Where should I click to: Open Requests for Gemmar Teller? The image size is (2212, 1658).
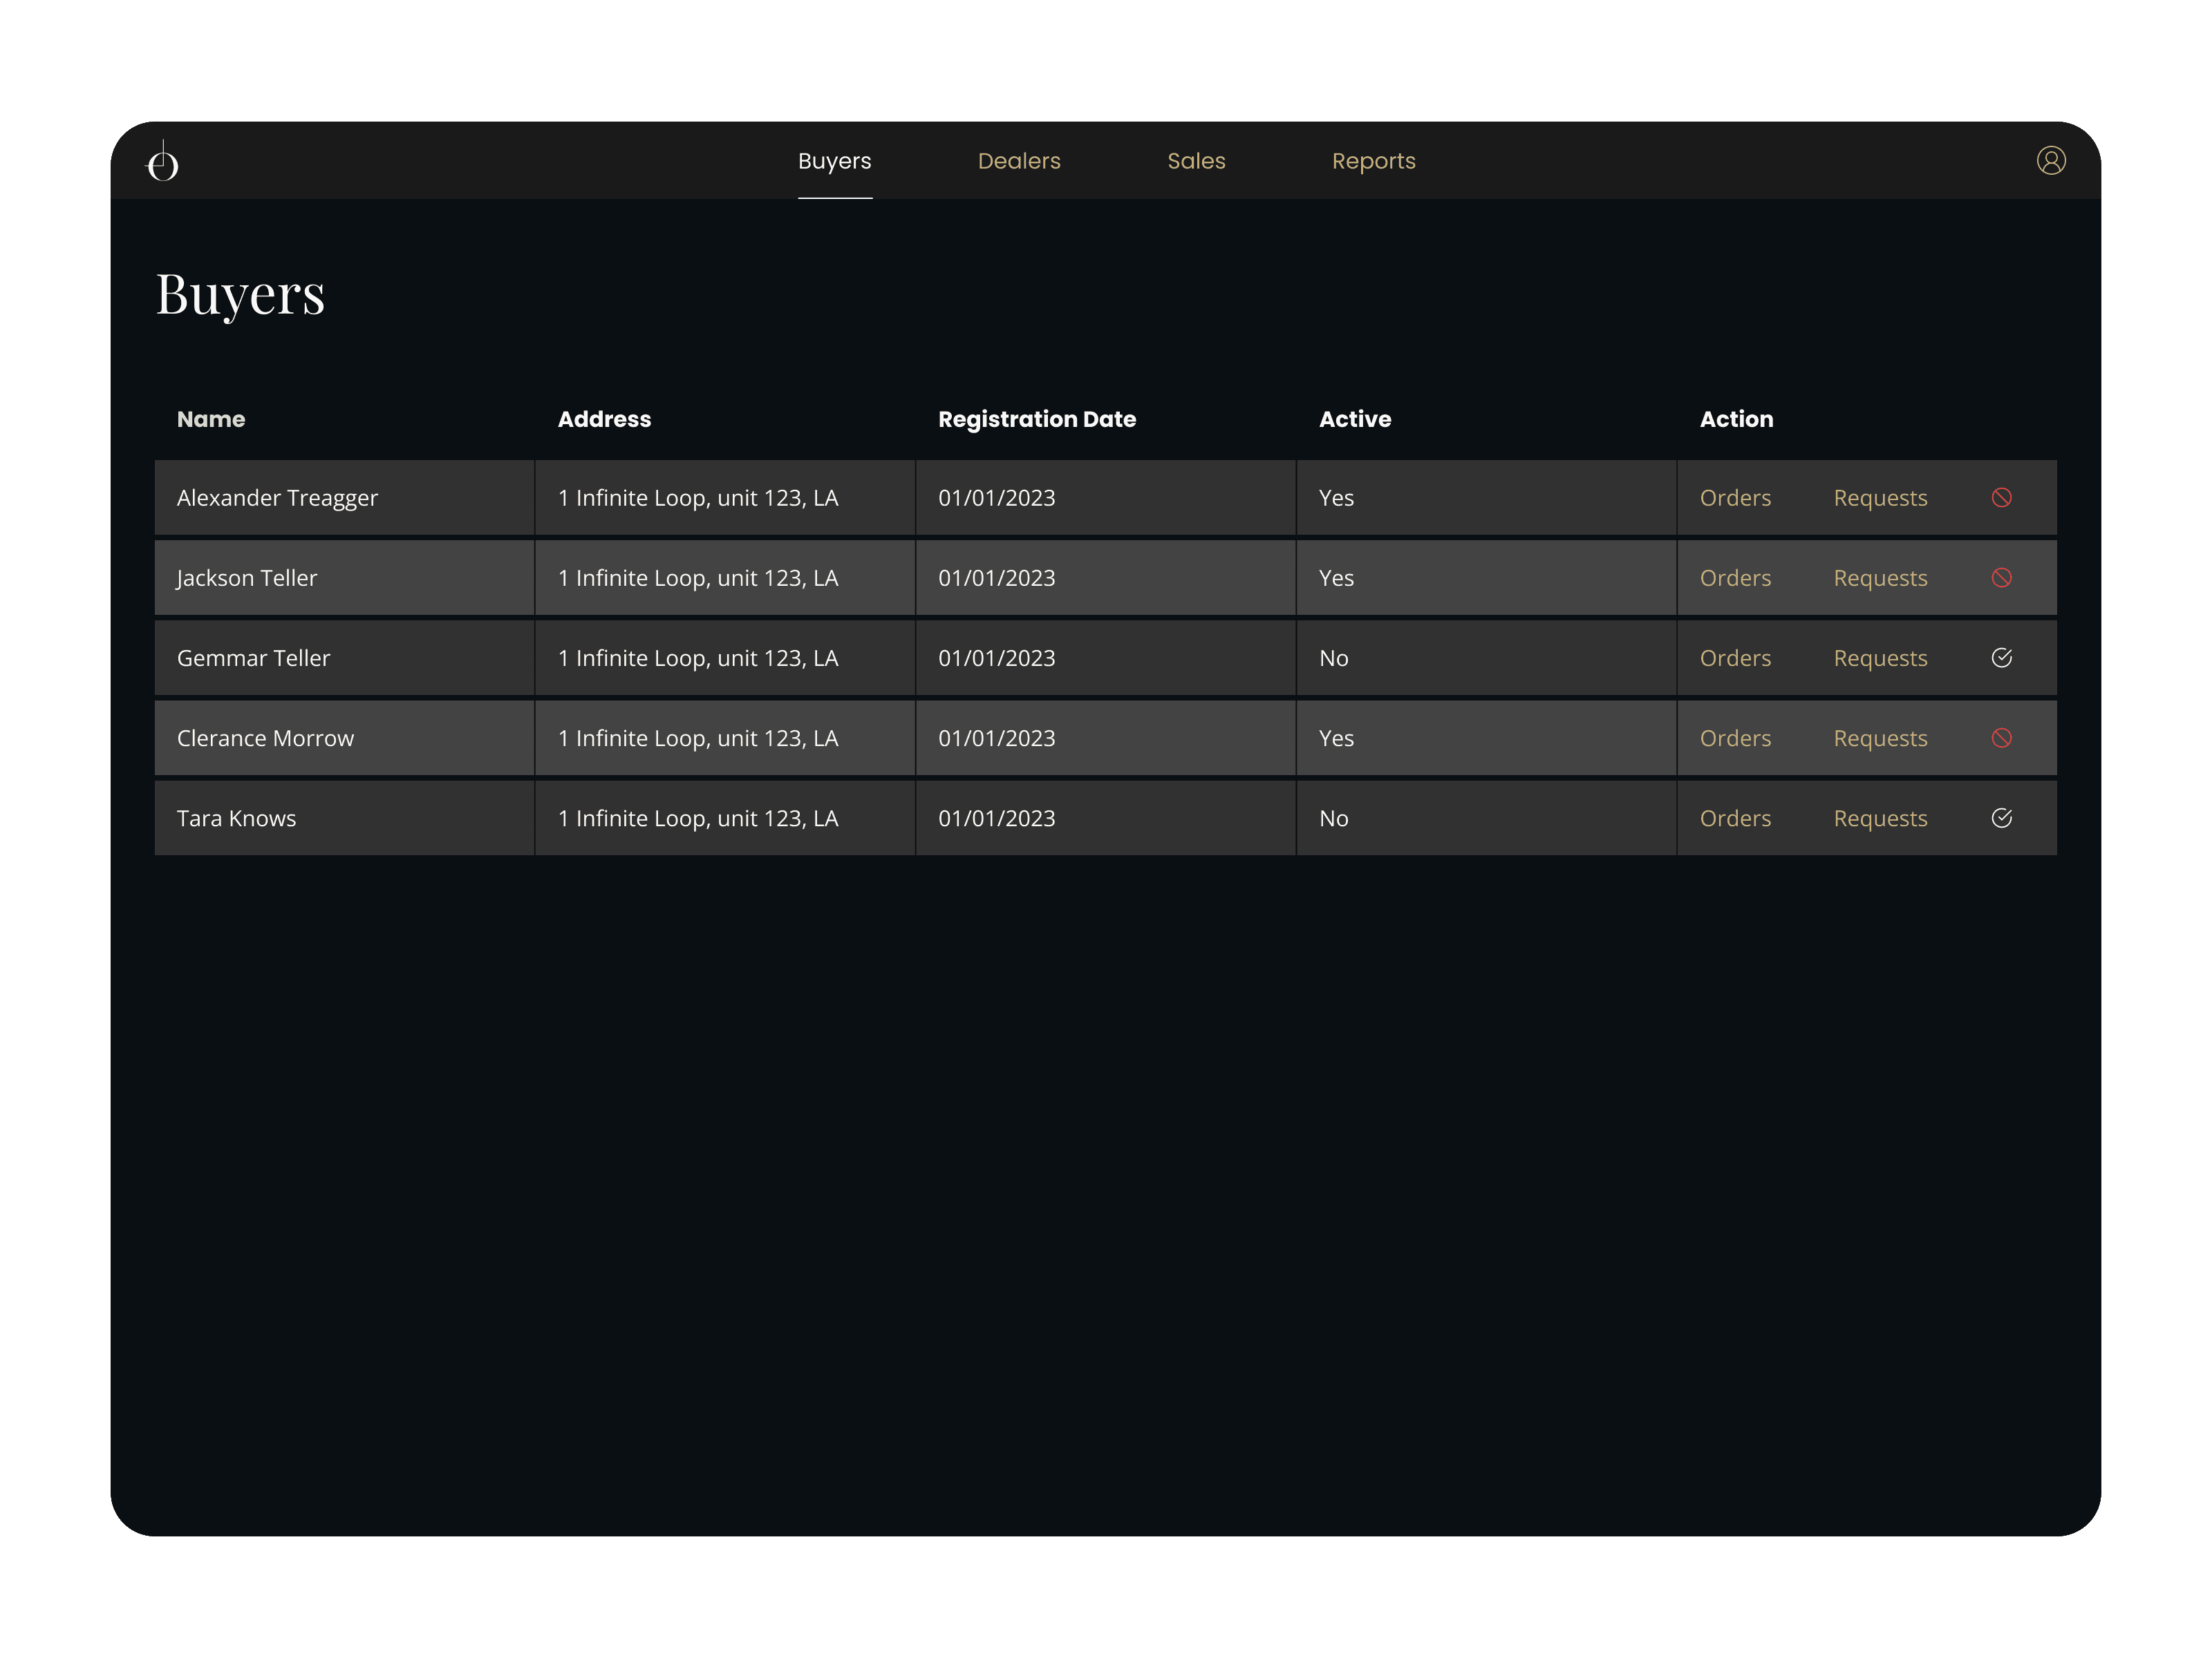point(1879,658)
